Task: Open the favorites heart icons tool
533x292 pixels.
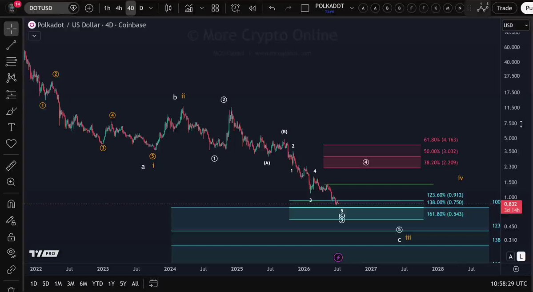Action: [x=11, y=144]
